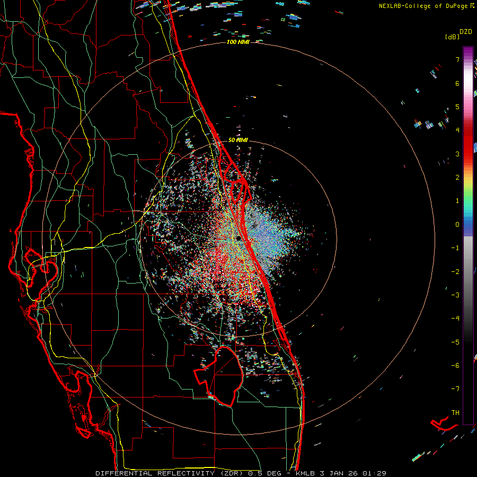Click the DZD label above the color scale
The image size is (477, 477).
coord(466,32)
